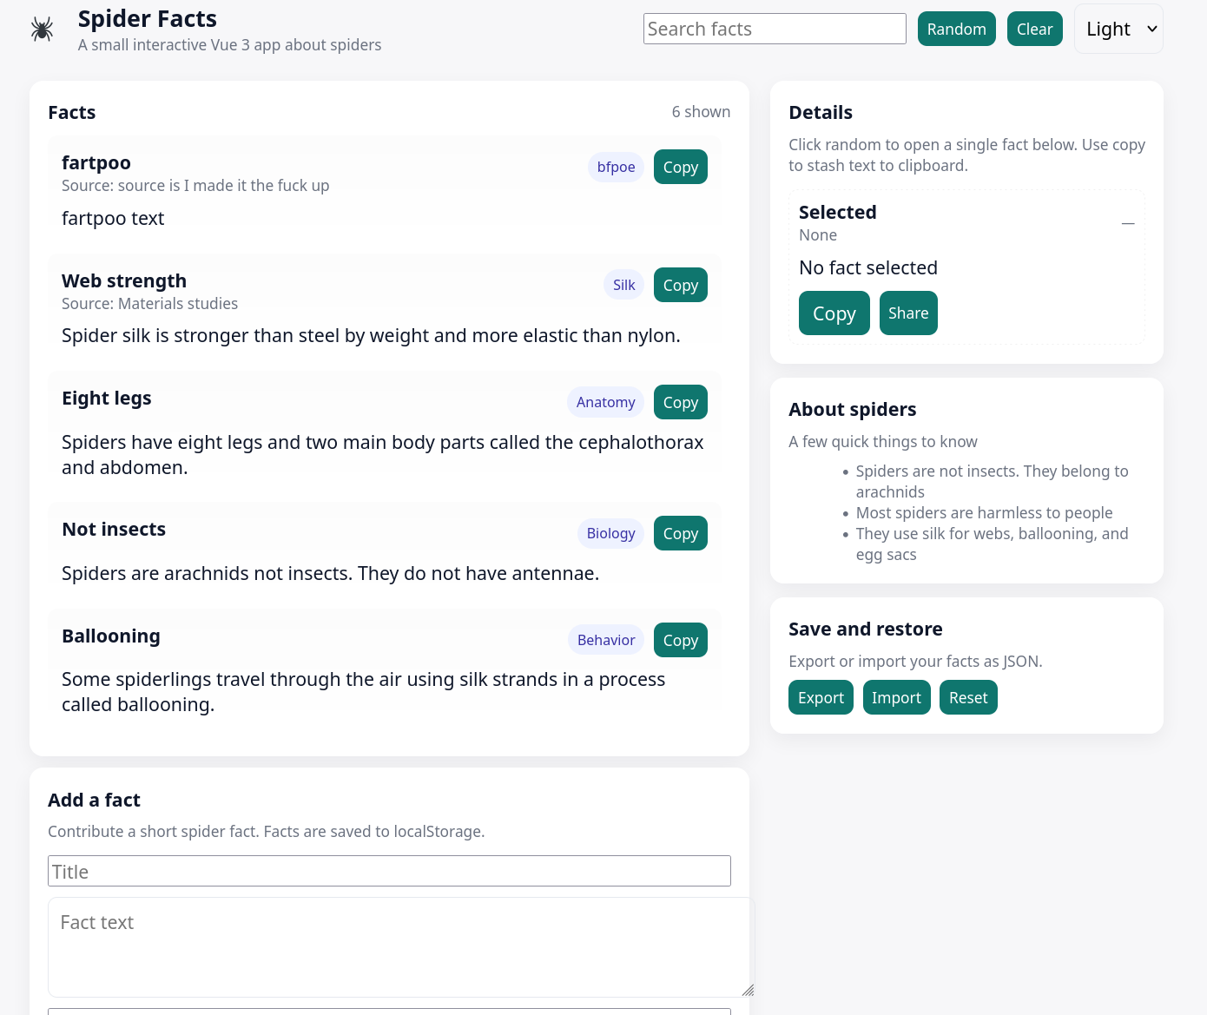Click the 'Click random to open' hint
This screenshot has width=1207, height=1015.
tap(967, 155)
